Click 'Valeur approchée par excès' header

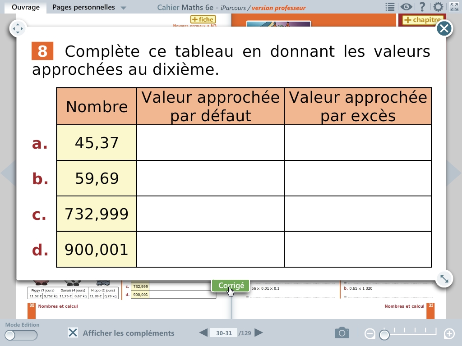coord(358,106)
